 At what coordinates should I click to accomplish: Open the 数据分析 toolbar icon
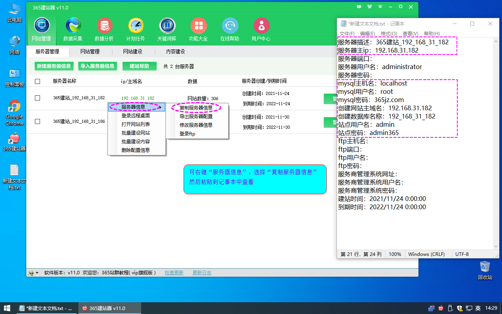pos(104,30)
